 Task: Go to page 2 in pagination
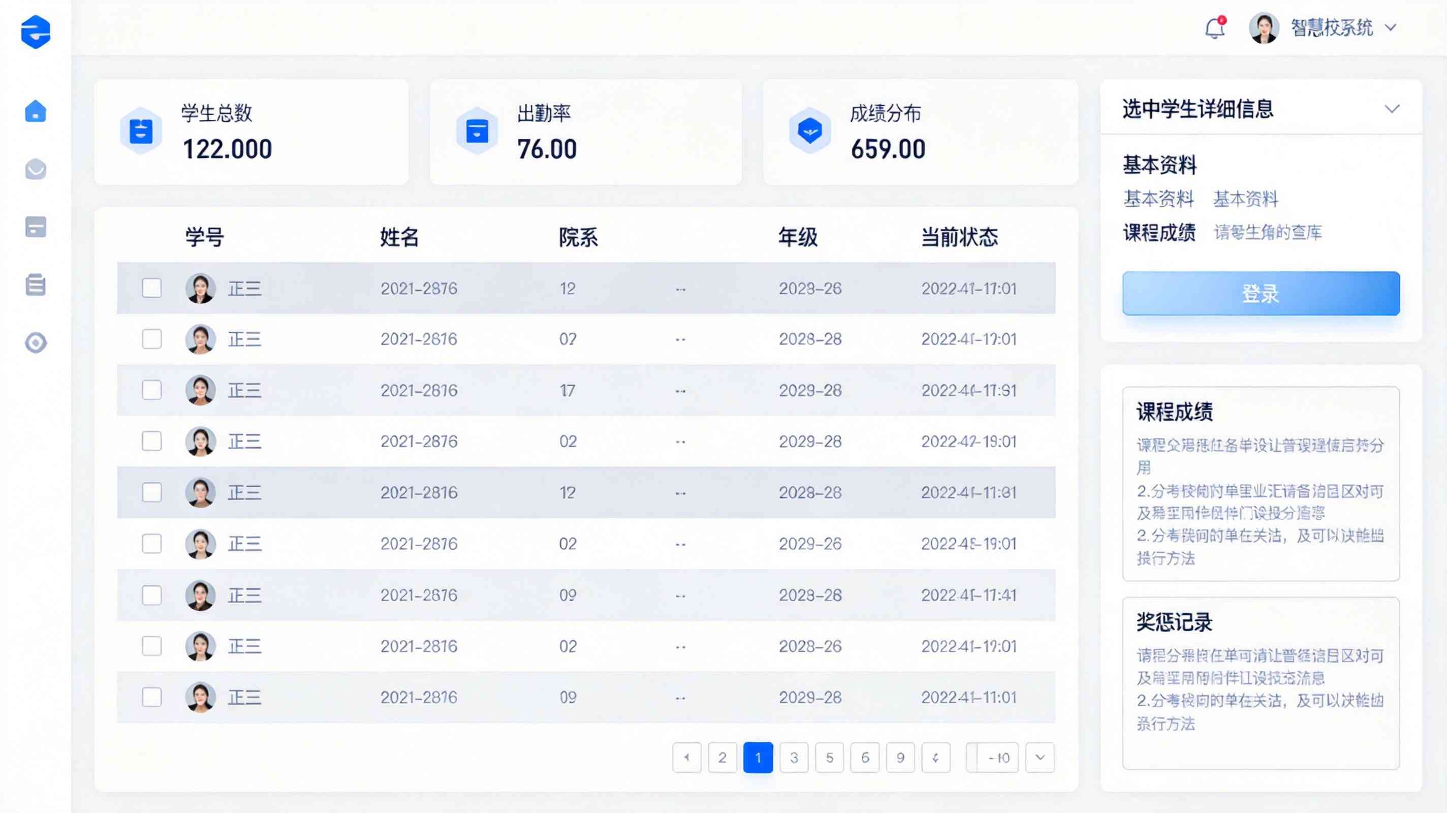pyautogui.click(x=722, y=758)
